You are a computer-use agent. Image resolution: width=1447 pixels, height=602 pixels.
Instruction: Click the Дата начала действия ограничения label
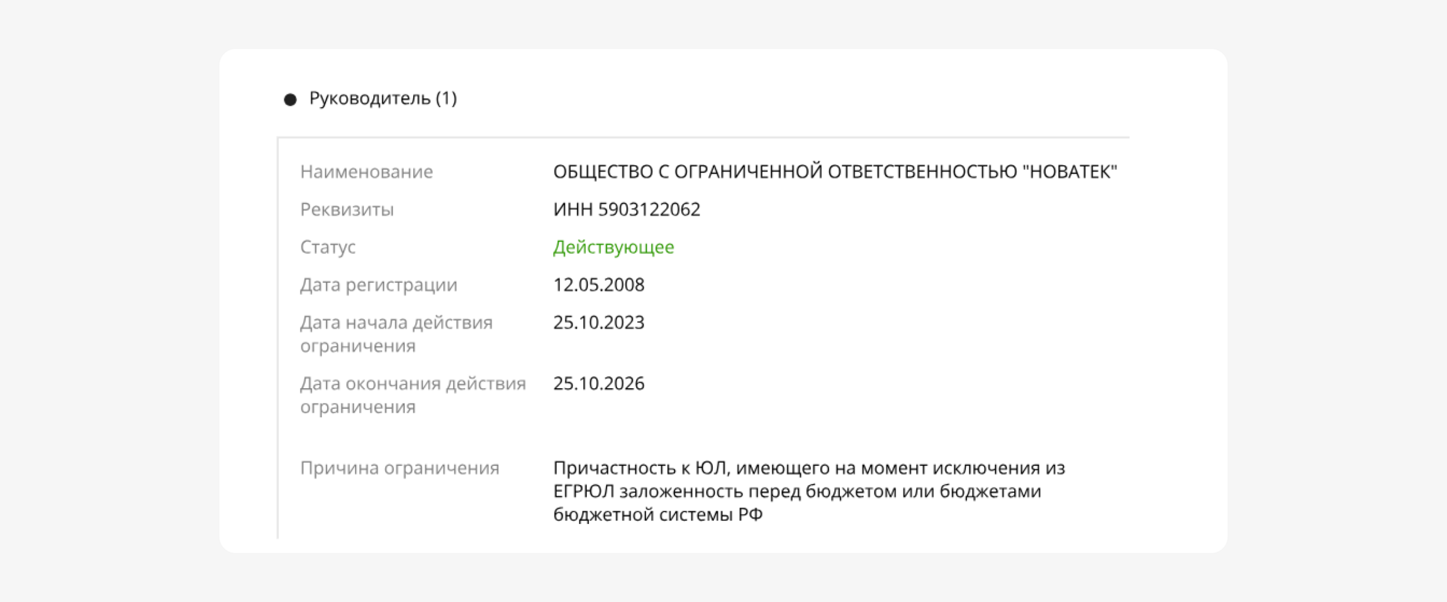point(396,334)
